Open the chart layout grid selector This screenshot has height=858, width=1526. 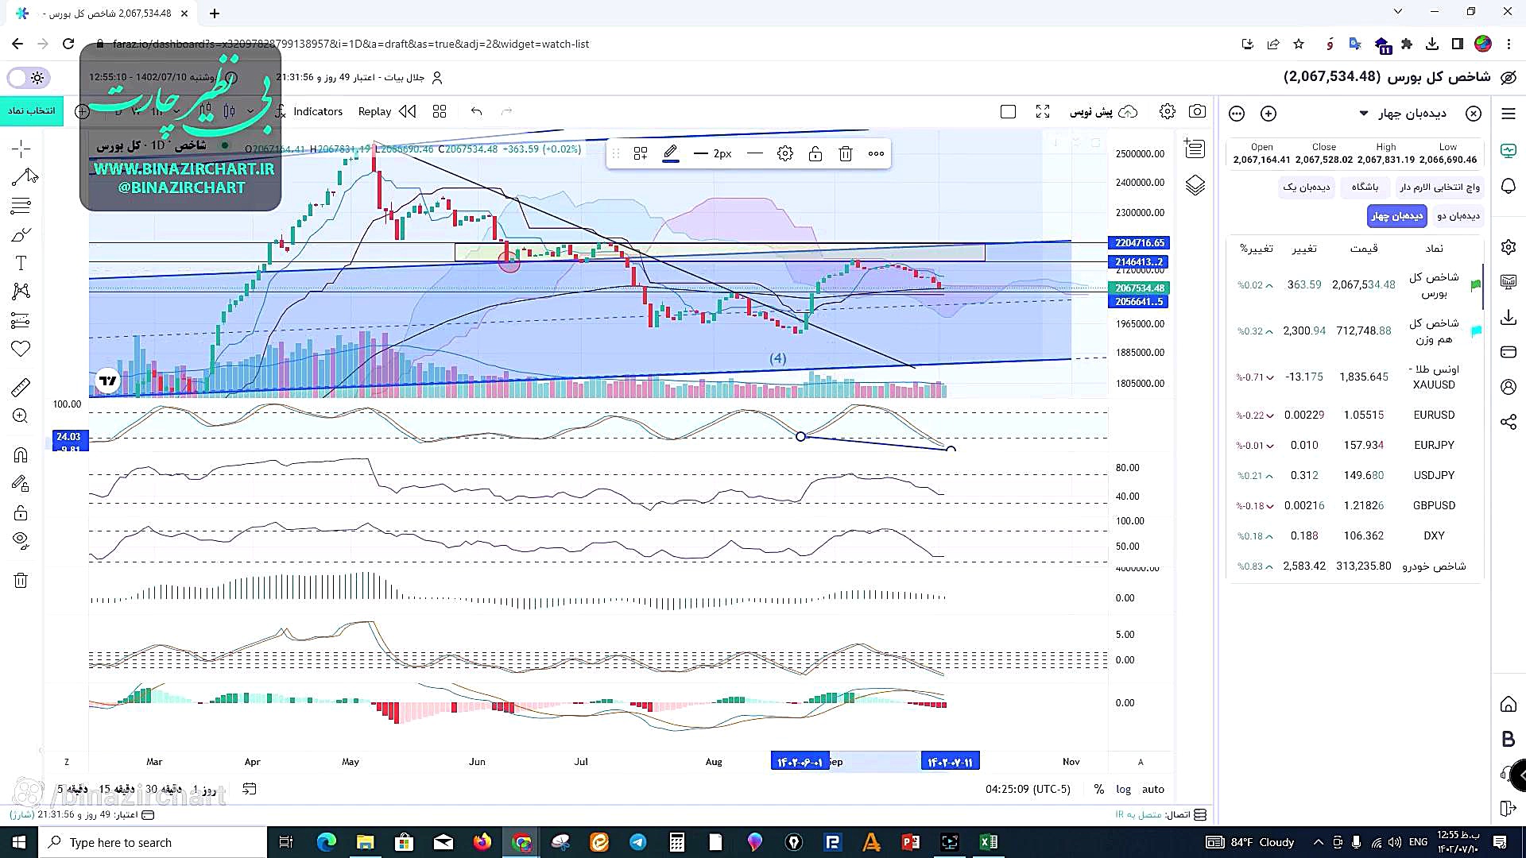tap(440, 112)
